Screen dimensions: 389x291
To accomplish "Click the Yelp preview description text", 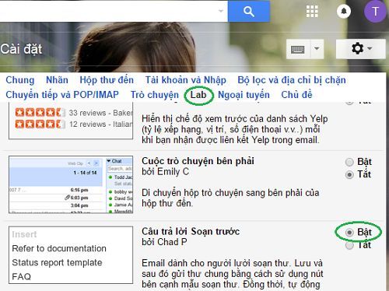I will (x=235, y=129).
